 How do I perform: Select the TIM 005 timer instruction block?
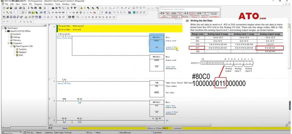click(157, 85)
